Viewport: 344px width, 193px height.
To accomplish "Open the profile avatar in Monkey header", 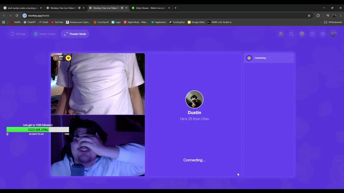I will click(333, 34).
